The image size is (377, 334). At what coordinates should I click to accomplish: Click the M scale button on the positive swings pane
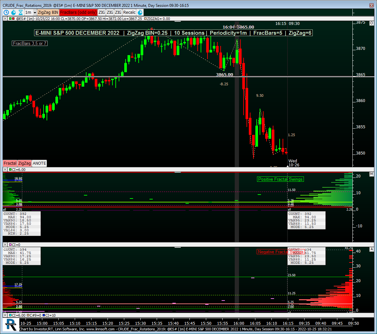coord(371,174)
